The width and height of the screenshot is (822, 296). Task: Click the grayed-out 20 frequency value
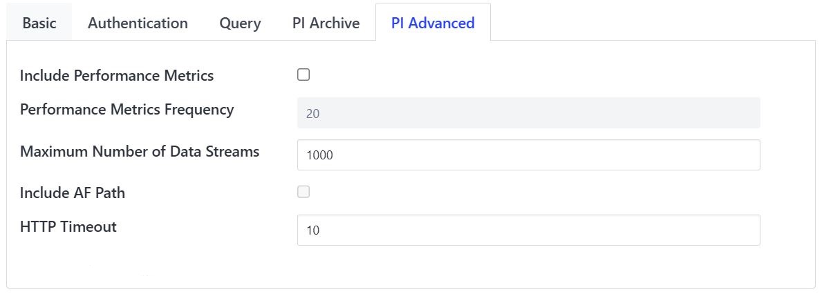coord(312,114)
